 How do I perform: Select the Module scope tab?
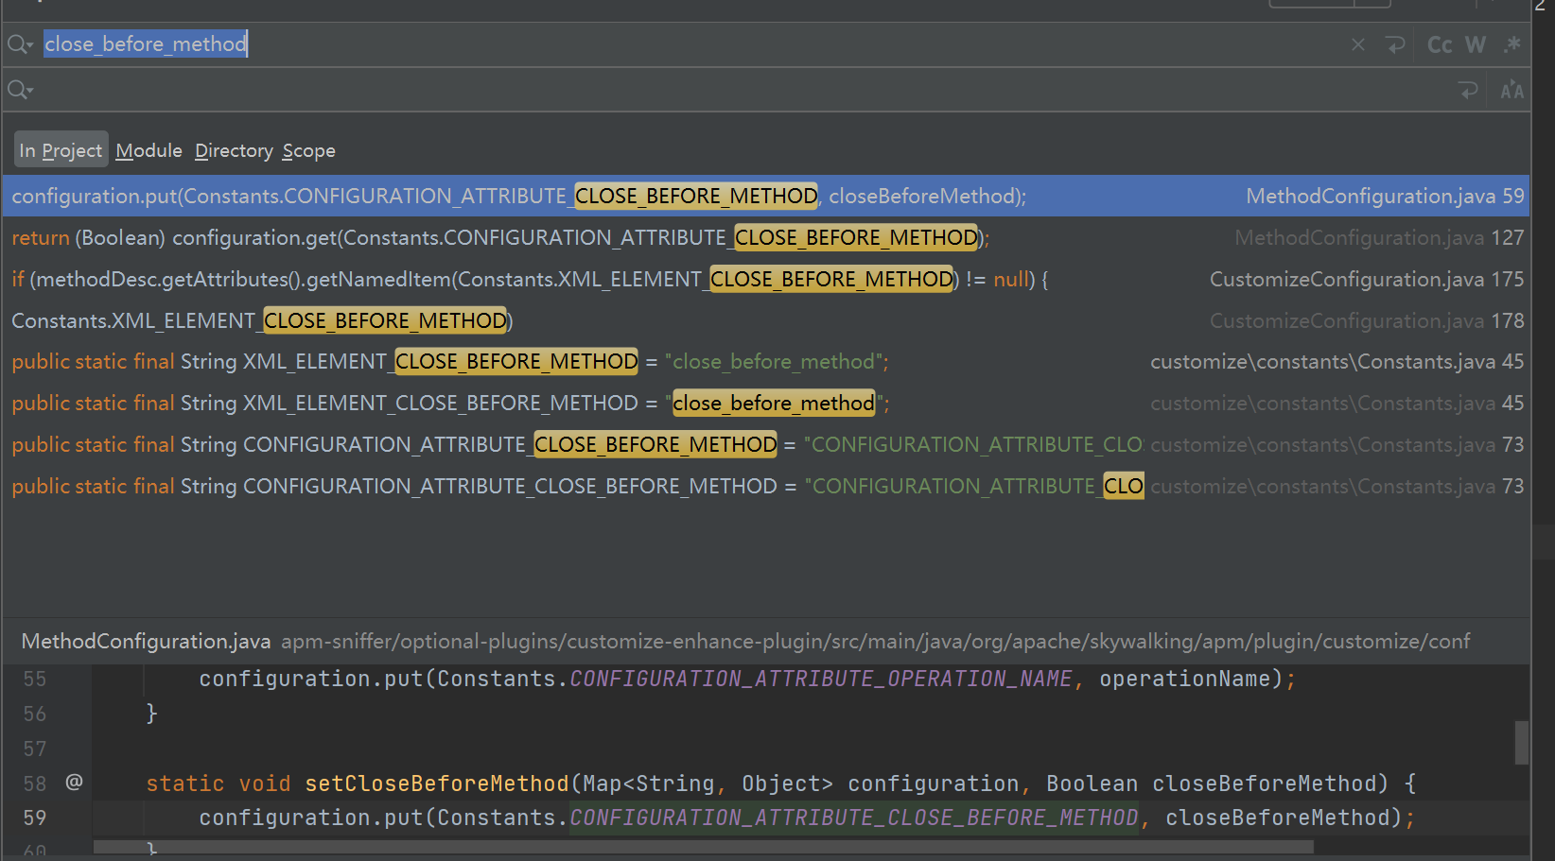coord(149,150)
